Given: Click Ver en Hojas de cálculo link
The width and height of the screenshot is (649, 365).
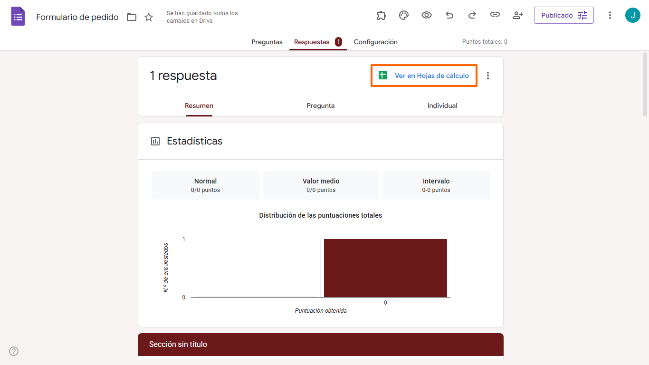Looking at the screenshot, I should (424, 76).
